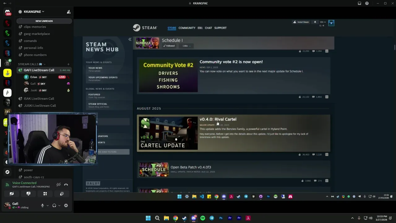This screenshot has height=223, width=396.
Task: Open the Links dropdown for Schedule I
Action: click(x=186, y=46)
